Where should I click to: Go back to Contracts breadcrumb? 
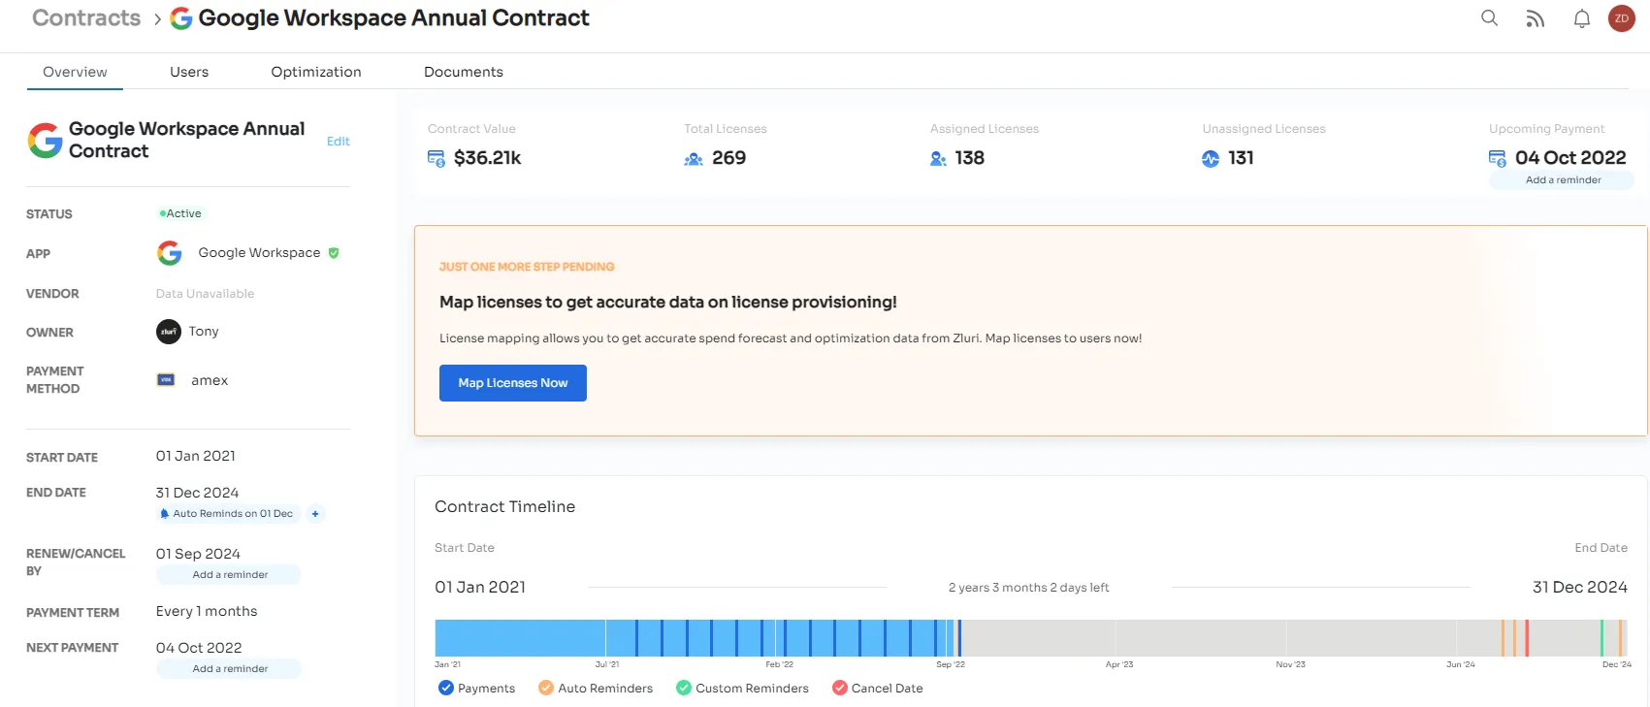point(86,18)
